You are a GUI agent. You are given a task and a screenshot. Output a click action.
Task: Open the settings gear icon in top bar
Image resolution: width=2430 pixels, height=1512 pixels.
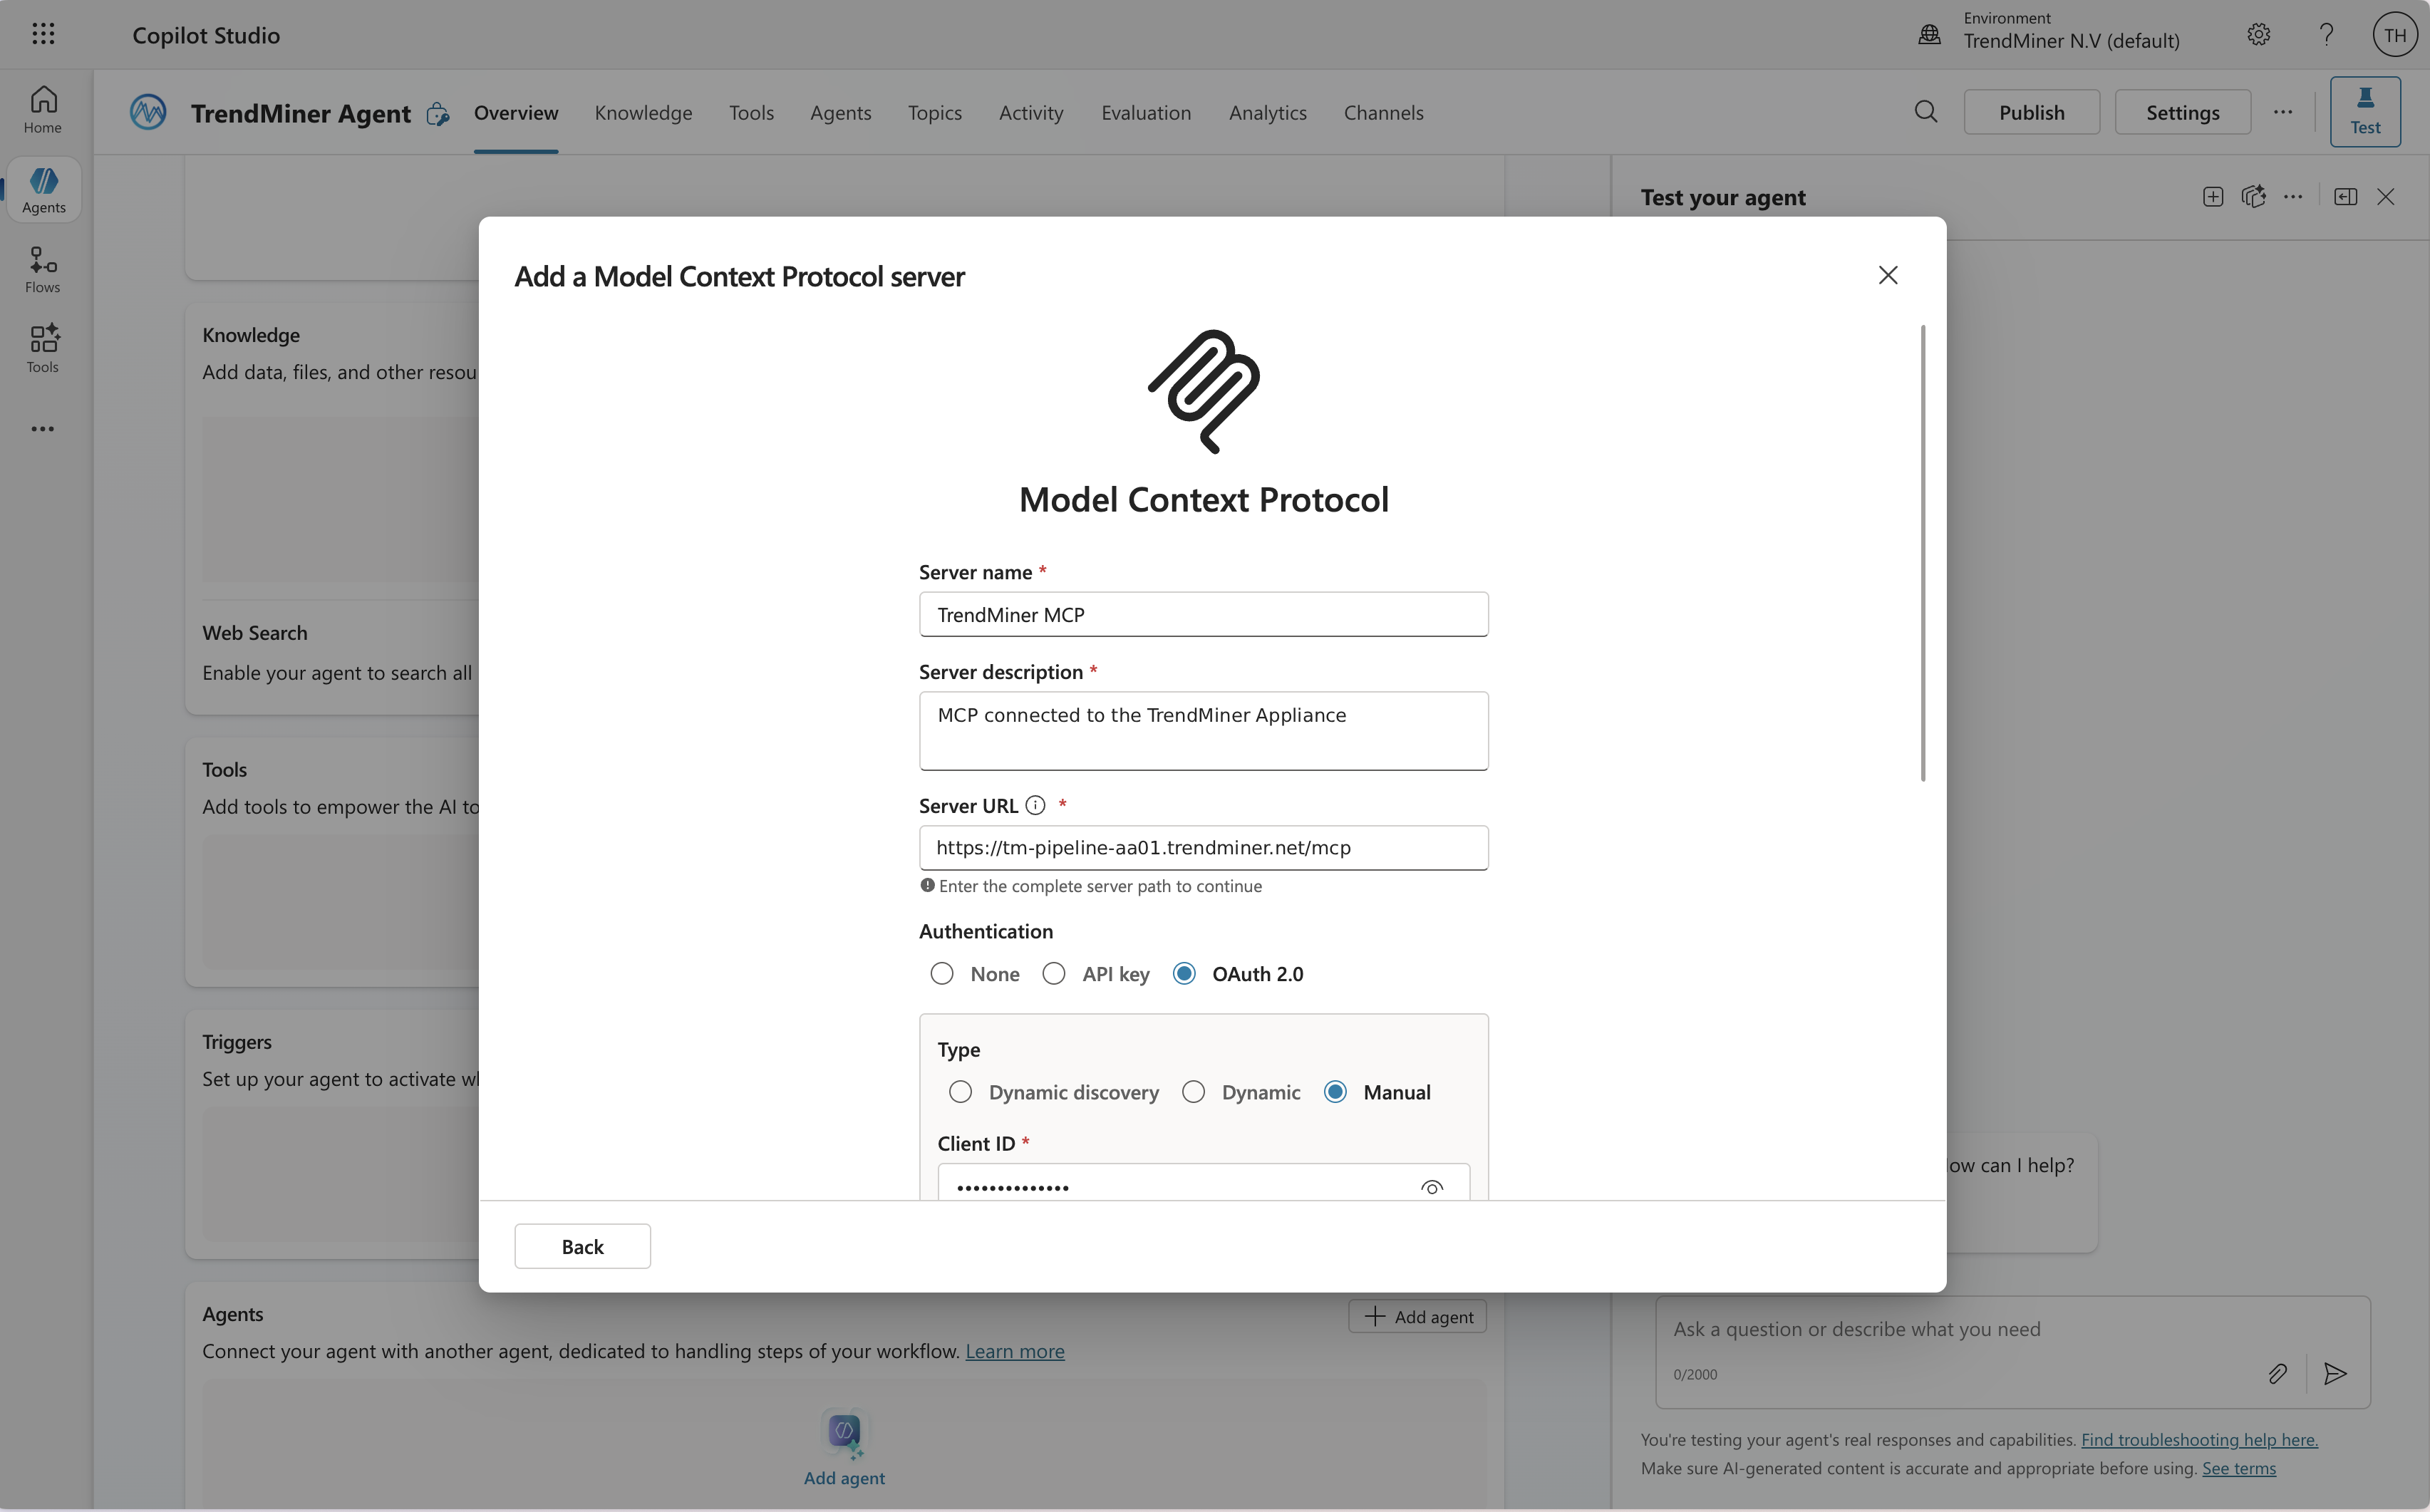click(2258, 34)
